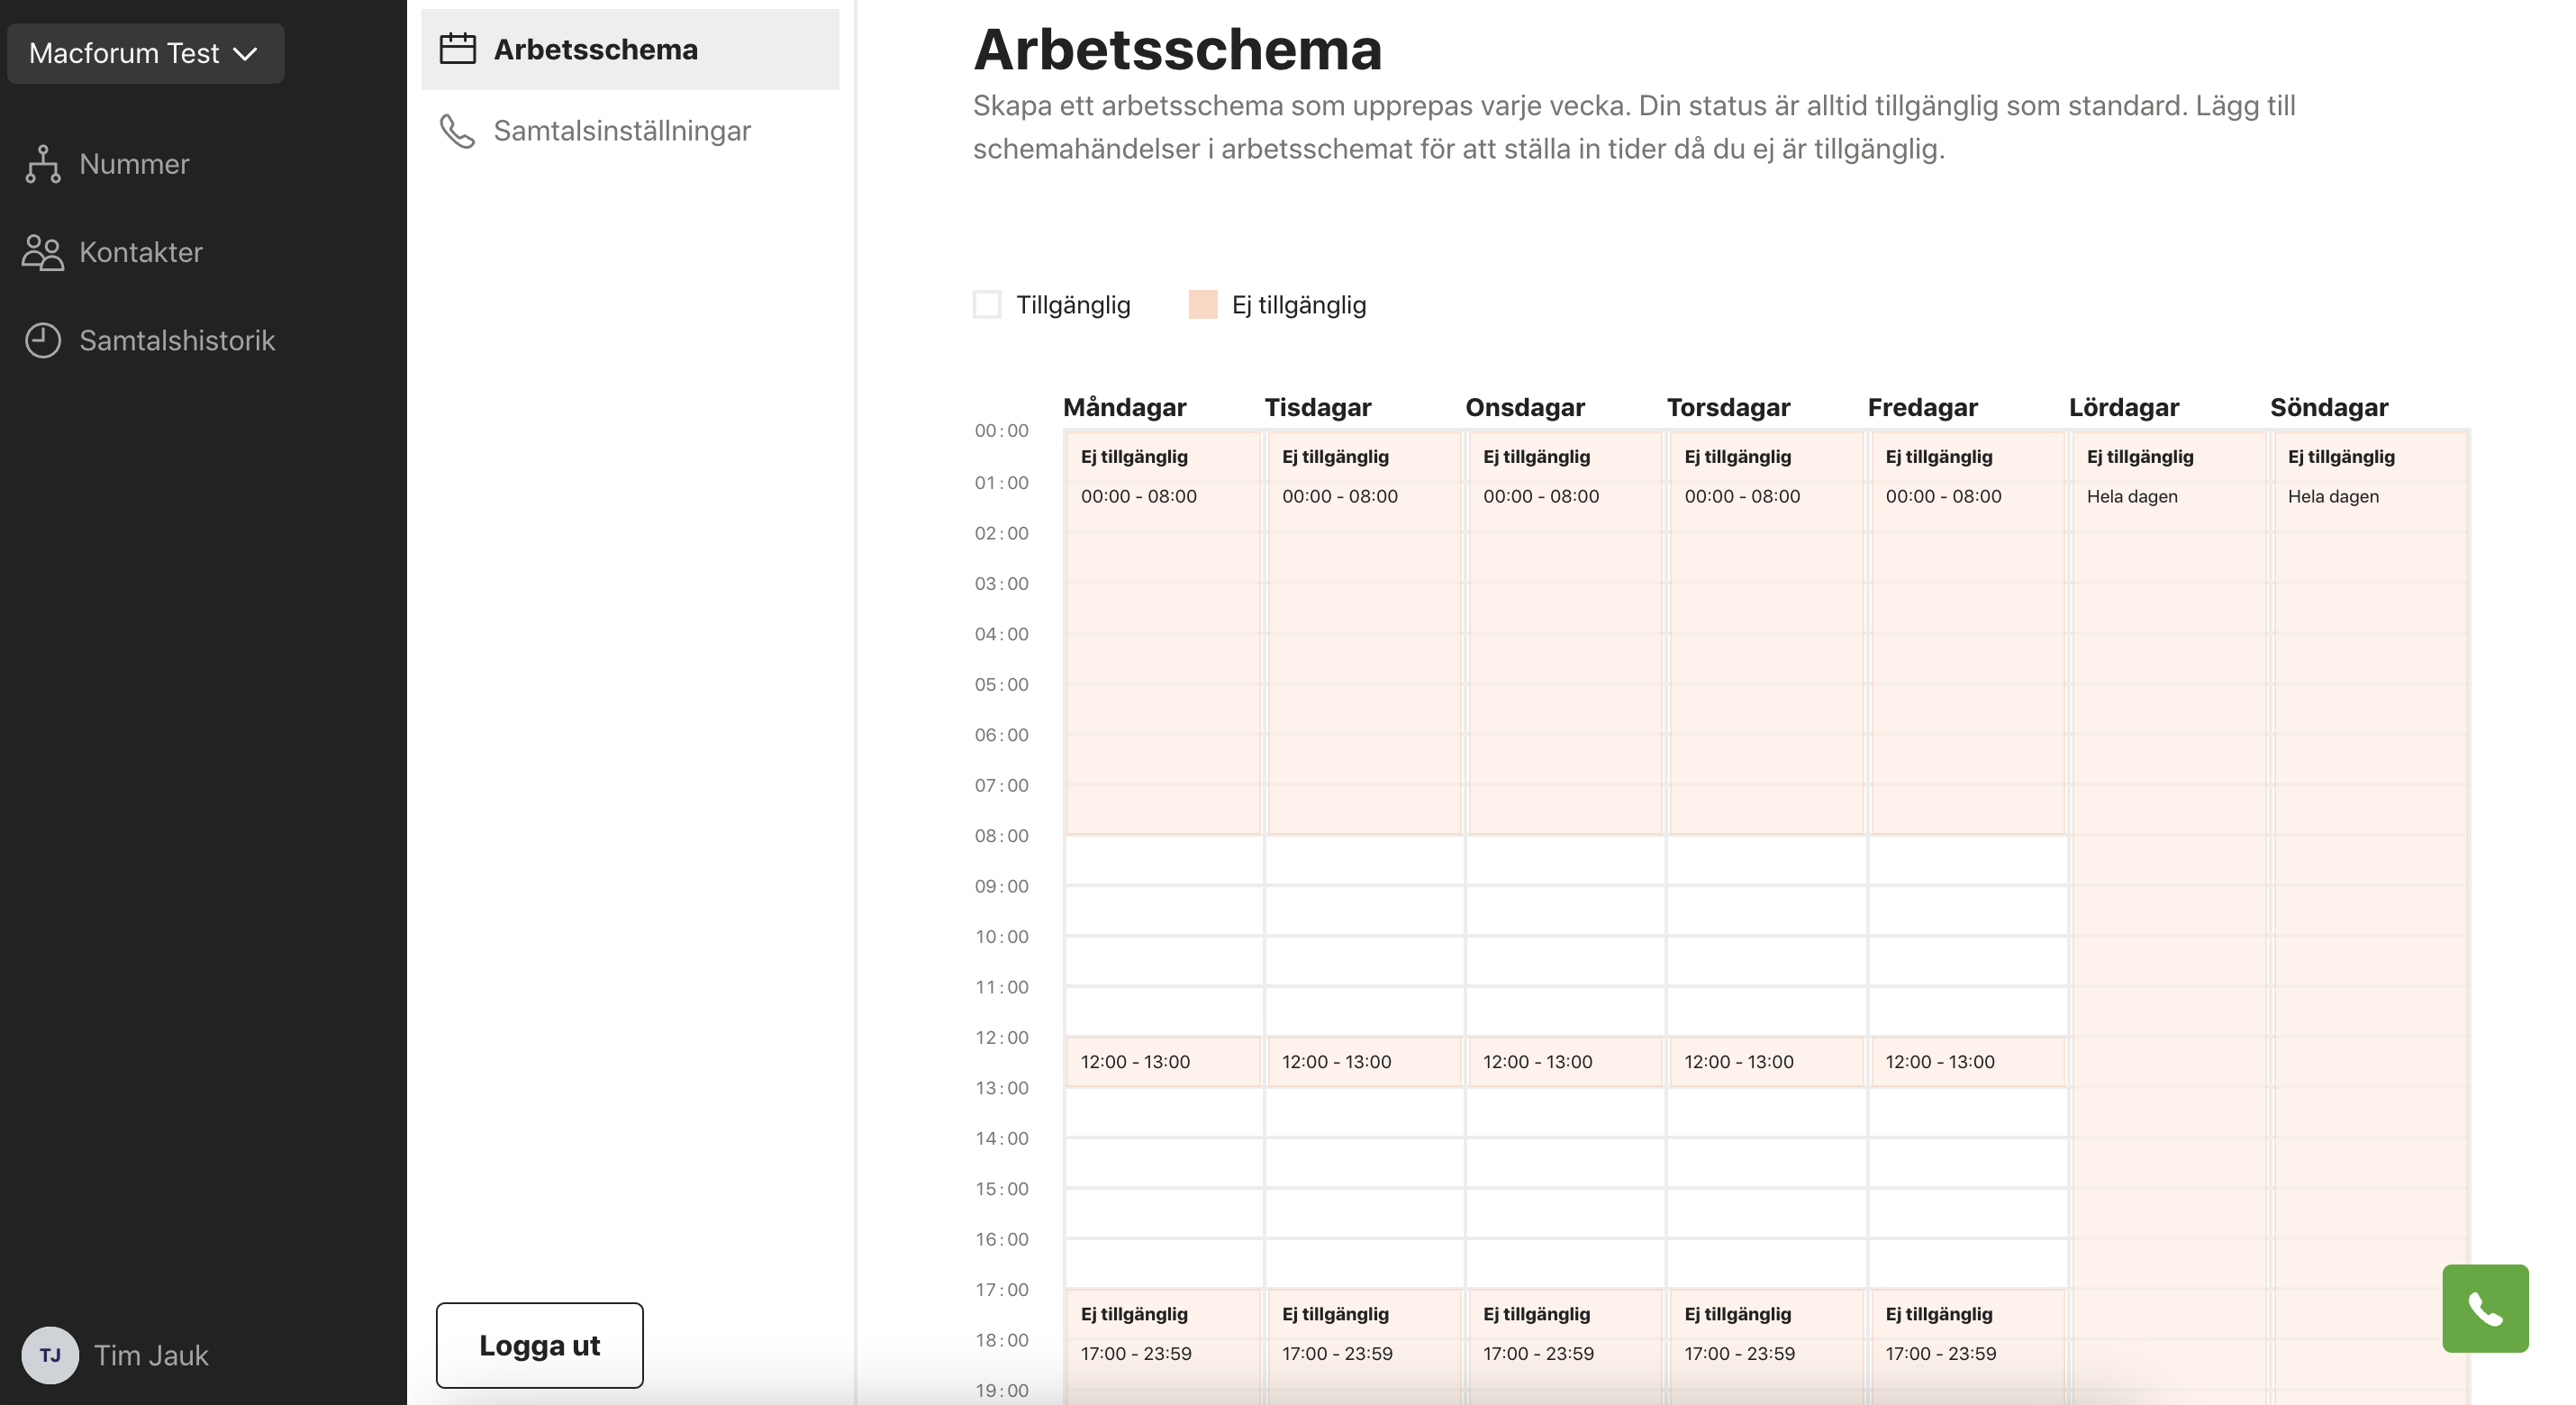2576x1405 pixels.
Task: Click the TJ user avatar
Action: click(x=50, y=1355)
